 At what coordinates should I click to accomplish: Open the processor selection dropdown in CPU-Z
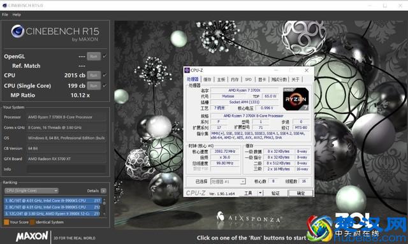tap(228, 182)
